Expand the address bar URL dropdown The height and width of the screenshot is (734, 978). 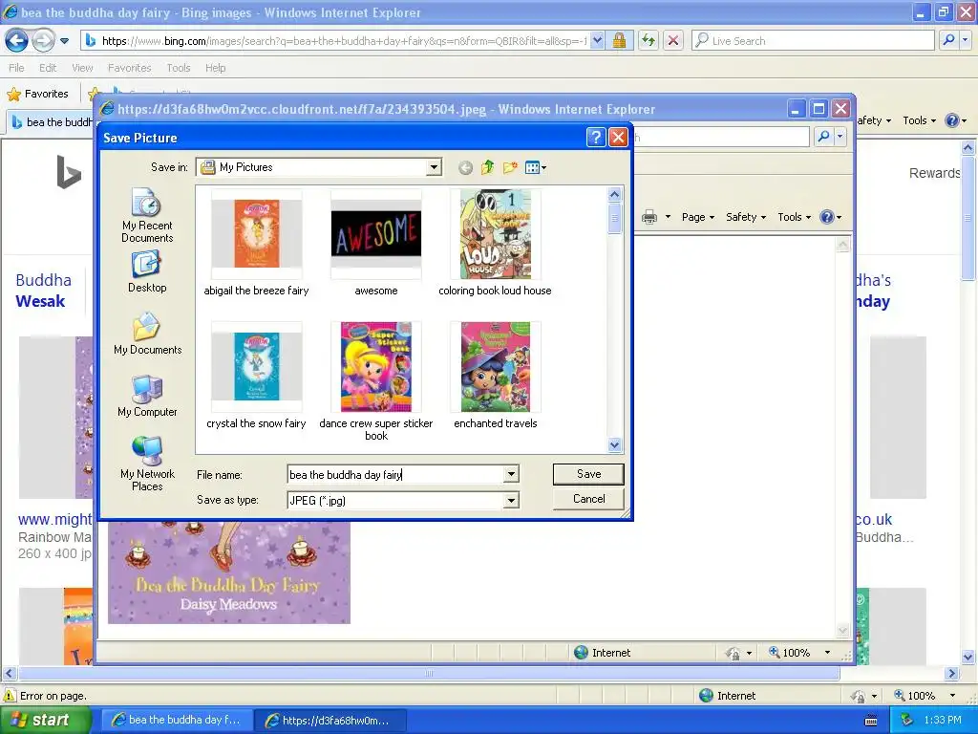click(597, 40)
